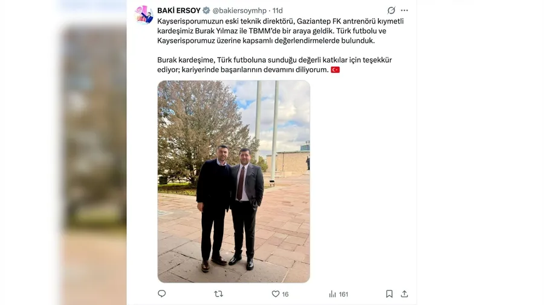Like the tweet with heart icon
544x305 pixels.
[276, 294]
